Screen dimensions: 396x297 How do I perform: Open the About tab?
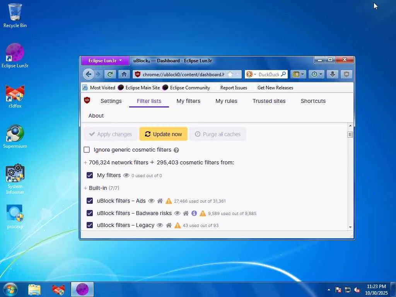(x=96, y=116)
